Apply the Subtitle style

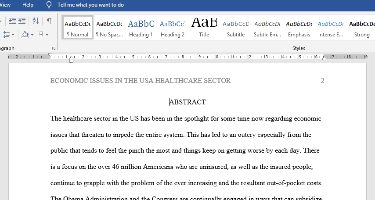[235, 28]
